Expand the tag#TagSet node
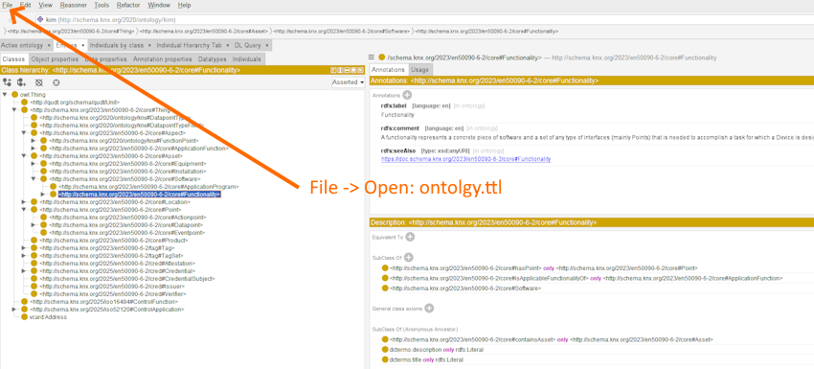The image size is (814, 369). [x=23, y=256]
